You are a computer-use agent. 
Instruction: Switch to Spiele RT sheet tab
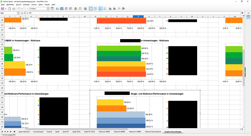[x=66, y=132]
